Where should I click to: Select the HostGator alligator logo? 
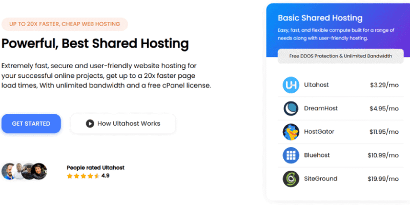pyautogui.click(x=291, y=132)
